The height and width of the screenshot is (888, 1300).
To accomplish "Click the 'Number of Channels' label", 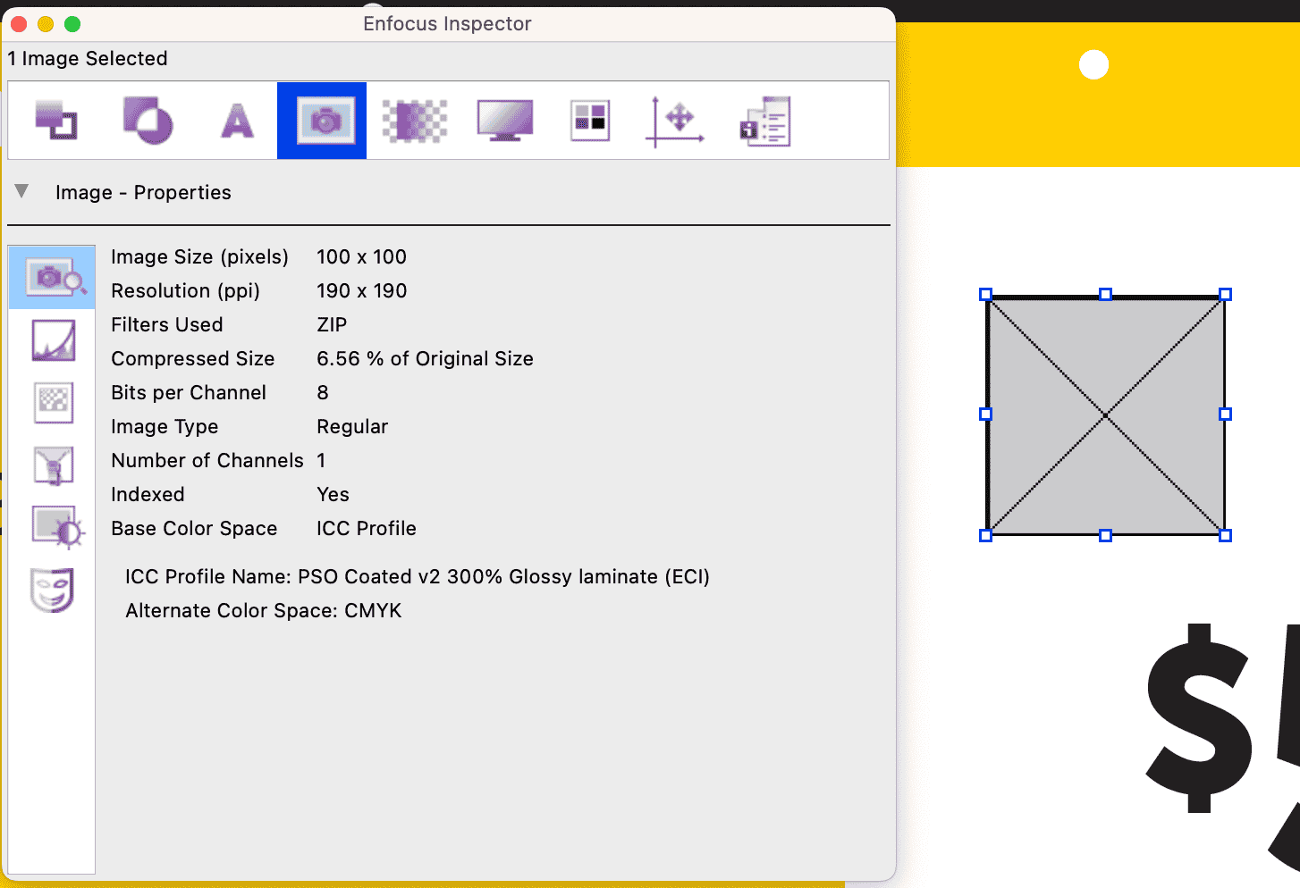I will (x=207, y=461).
